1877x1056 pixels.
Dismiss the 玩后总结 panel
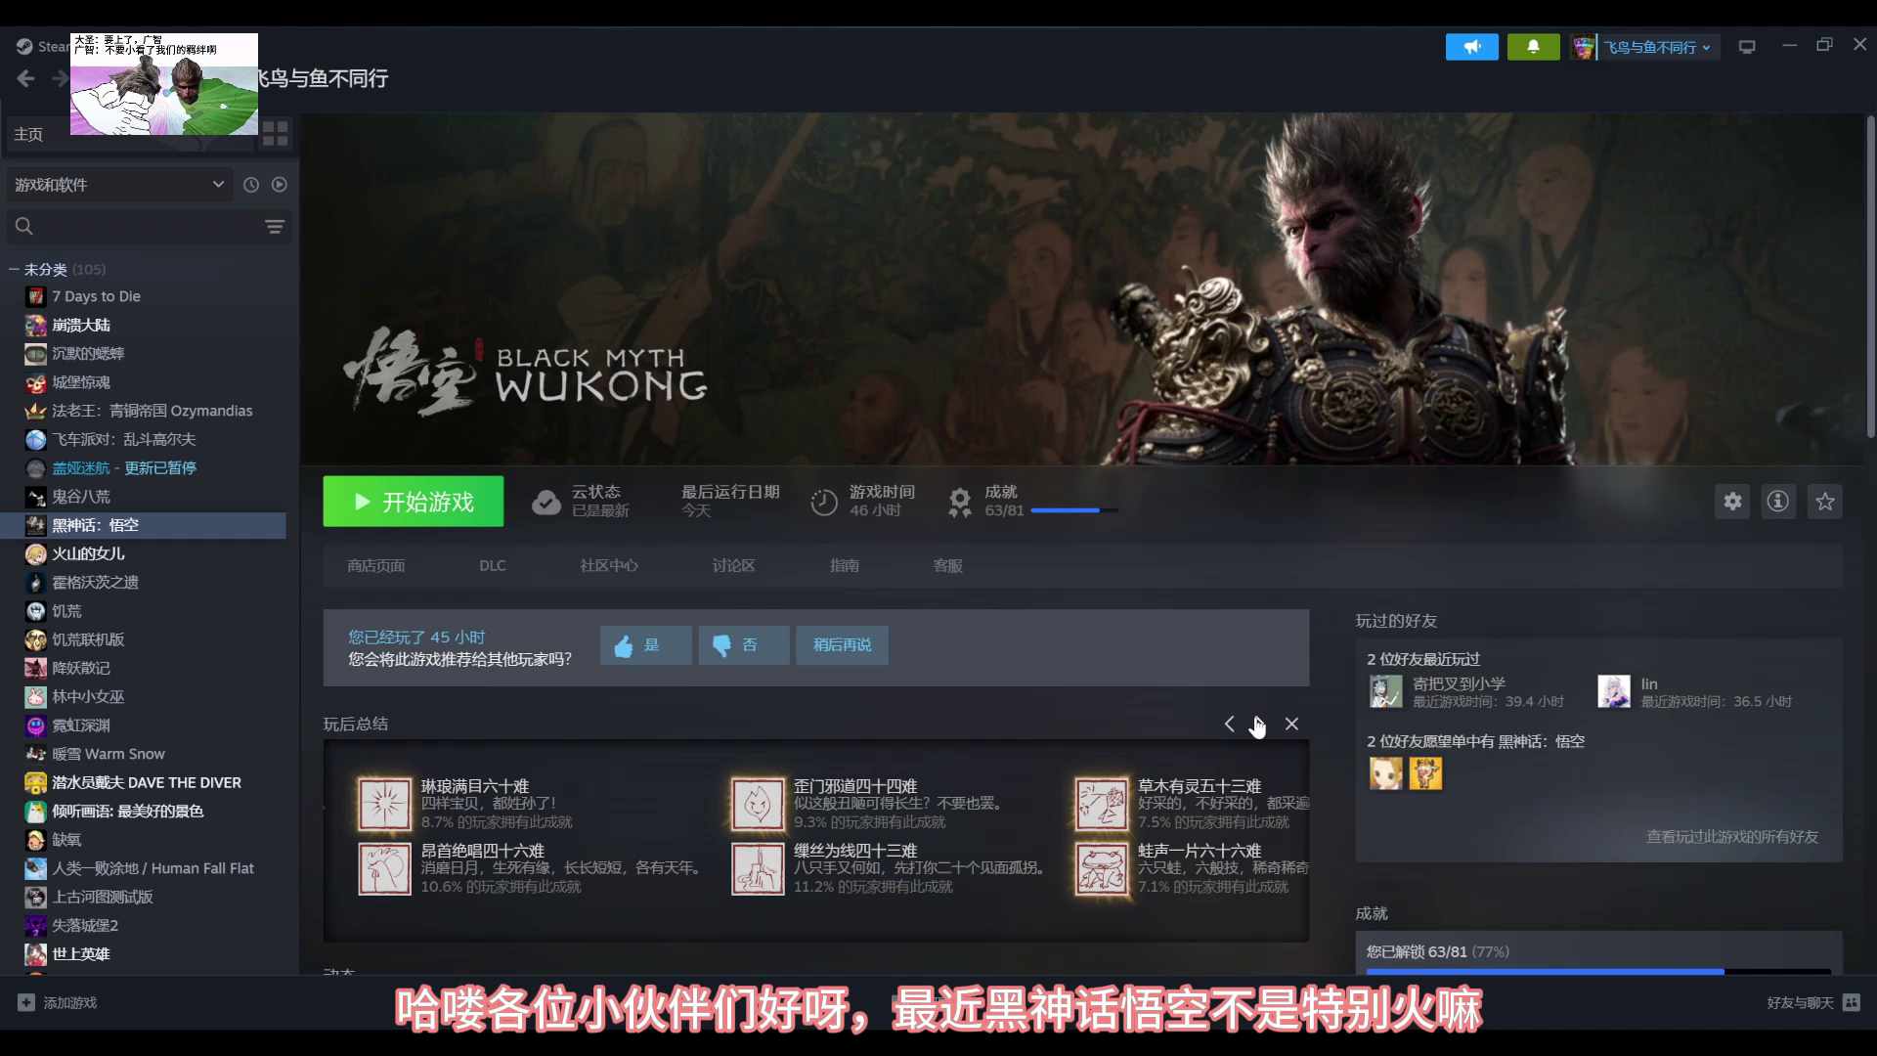[x=1291, y=725]
